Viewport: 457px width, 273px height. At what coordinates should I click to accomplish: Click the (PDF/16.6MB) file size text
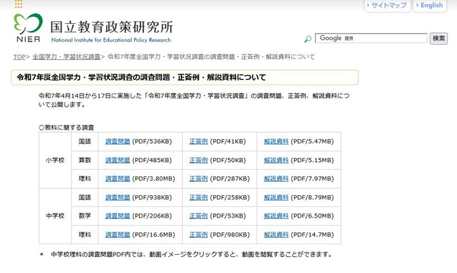(x=153, y=234)
